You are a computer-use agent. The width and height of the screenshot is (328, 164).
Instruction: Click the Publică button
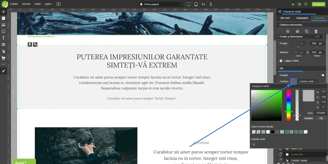point(318,4)
